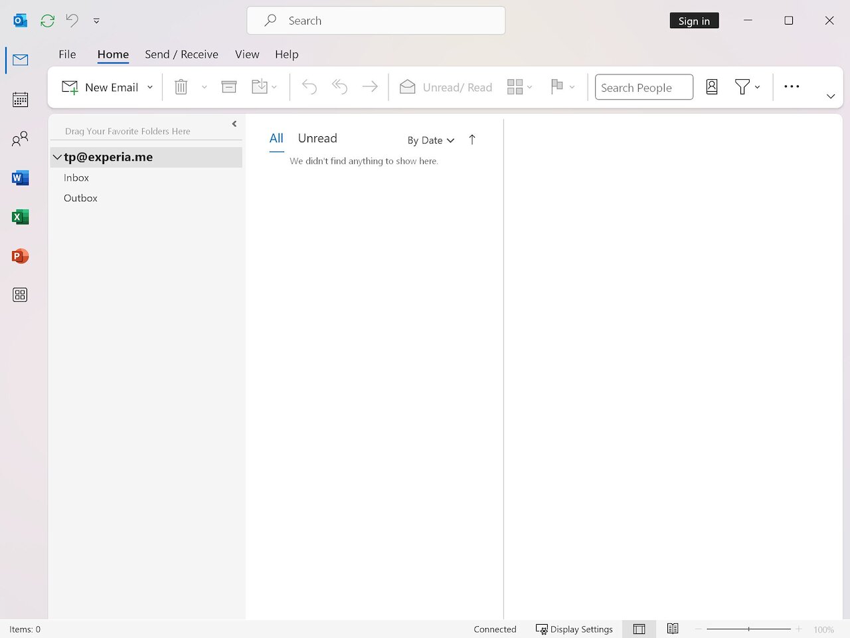
Task: Switch to the Calendar in the sidebar
Action: click(x=20, y=99)
